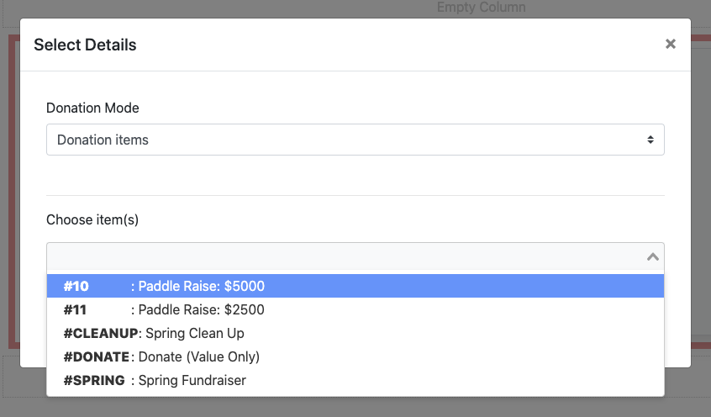The width and height of the screenshot is (711, 417).
Task: Click the #10 item code
Action: tap(76, 286)
